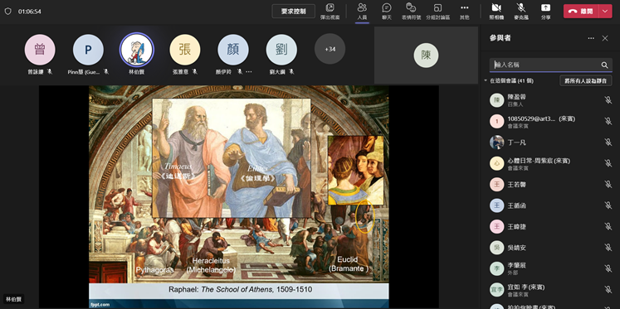Unmute the 麥克風 microphone
This screenshot has width=620, height=309.
(x=521, y=12)
